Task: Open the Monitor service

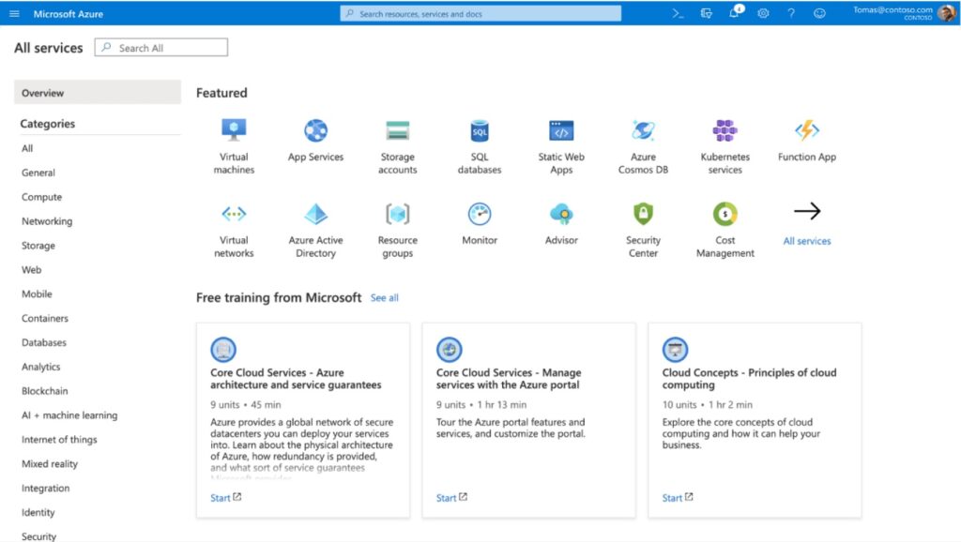Action: coord(480,223)
